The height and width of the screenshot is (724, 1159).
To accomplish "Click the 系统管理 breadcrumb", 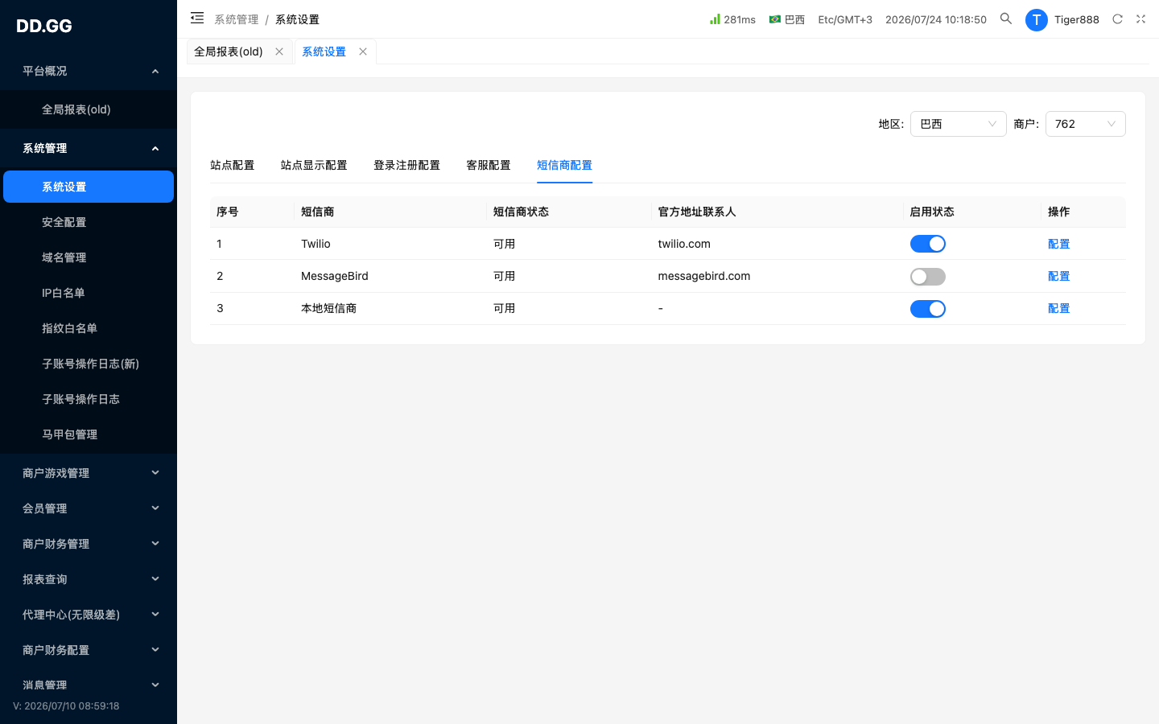I will click(x=237, y=19).
